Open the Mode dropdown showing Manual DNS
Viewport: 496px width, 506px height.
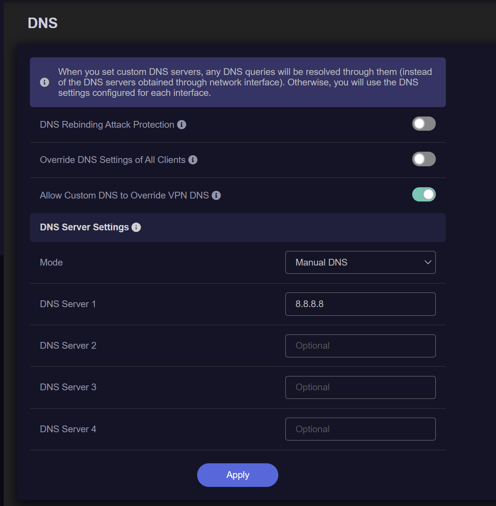point(360,263)
